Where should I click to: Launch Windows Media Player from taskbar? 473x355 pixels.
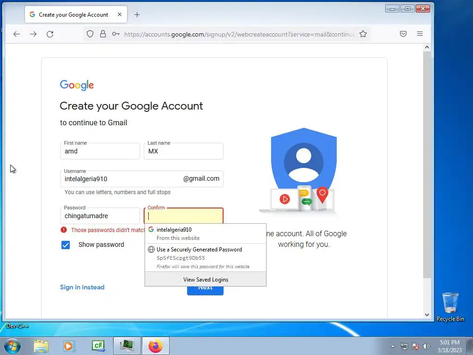point(69,346)
